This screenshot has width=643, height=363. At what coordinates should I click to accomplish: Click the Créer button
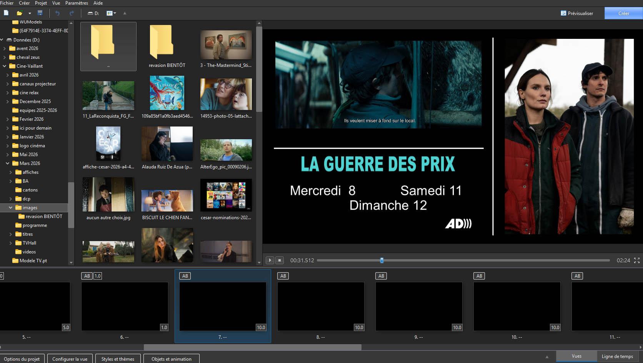coord(623,13)
